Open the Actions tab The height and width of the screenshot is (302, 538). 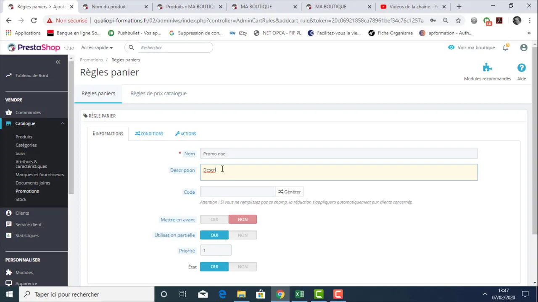(185, 133)
